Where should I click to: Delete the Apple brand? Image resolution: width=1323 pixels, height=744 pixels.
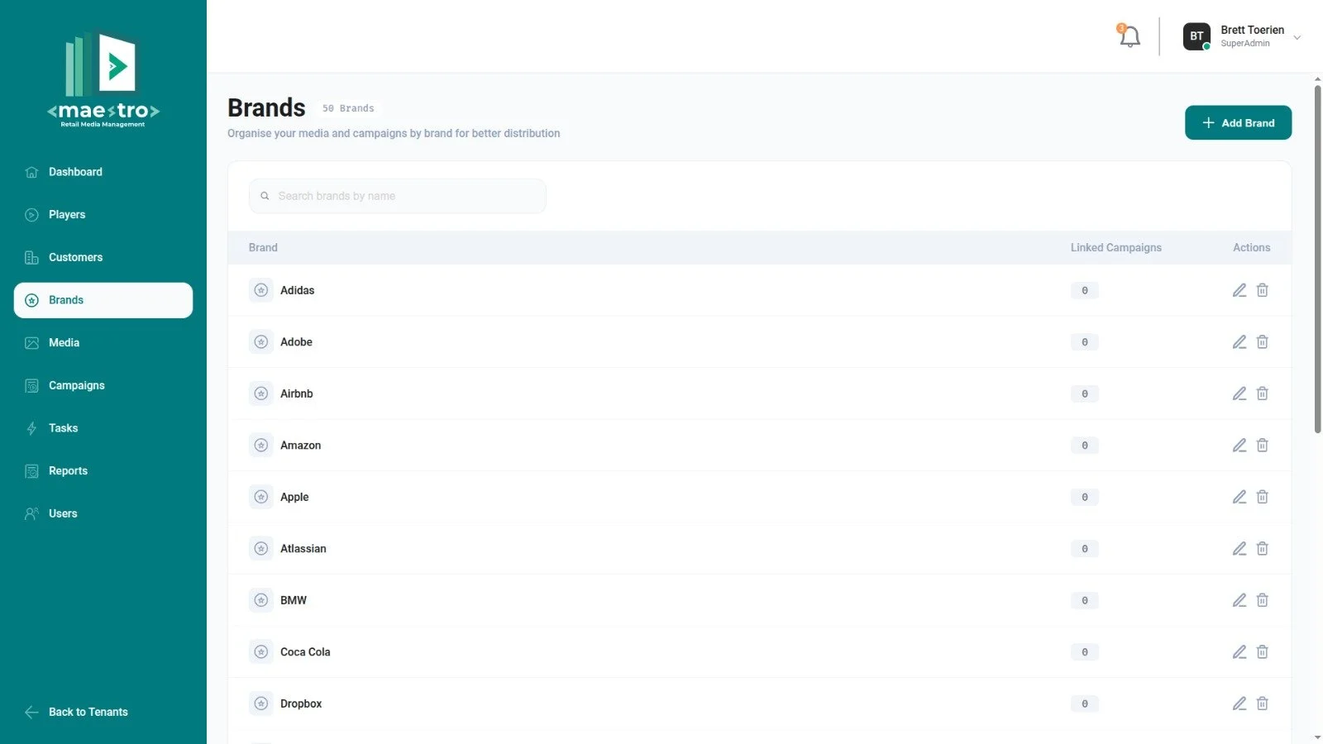click(x=1263, y=497)
